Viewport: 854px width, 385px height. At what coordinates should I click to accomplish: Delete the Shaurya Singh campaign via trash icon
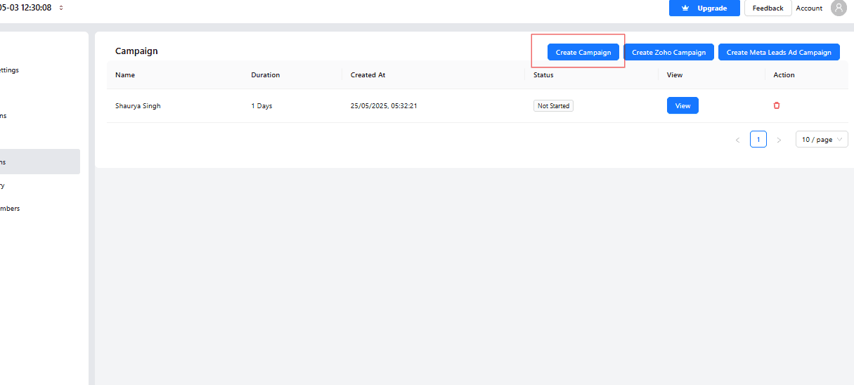click(x=777, y=105)
